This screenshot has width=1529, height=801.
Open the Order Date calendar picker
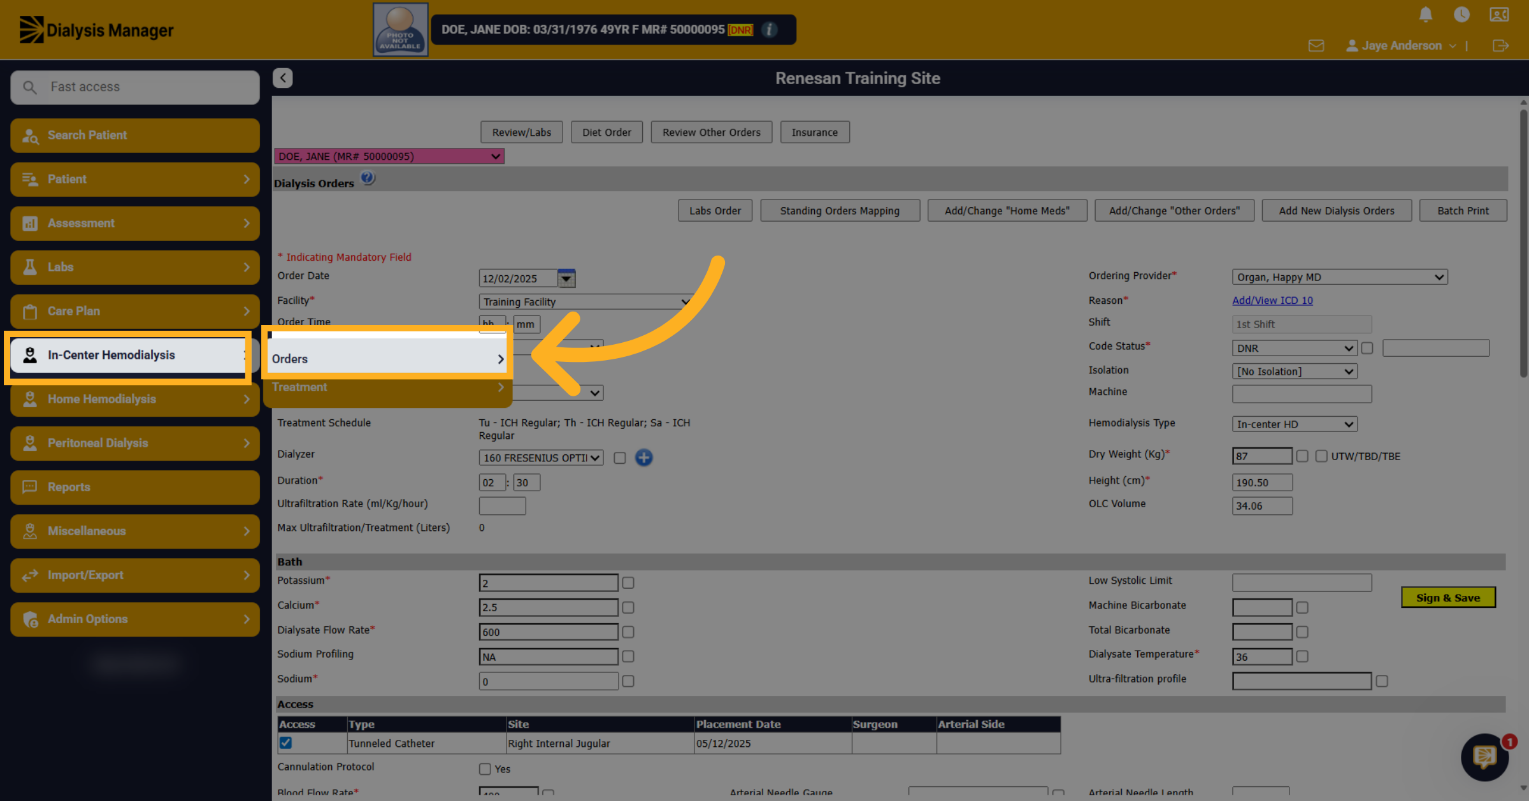[566, 278]
